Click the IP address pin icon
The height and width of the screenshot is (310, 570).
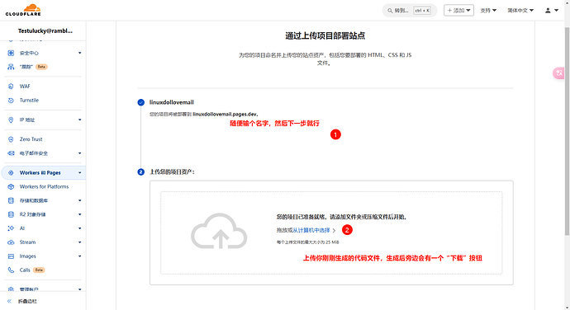(x=11, y=120)
